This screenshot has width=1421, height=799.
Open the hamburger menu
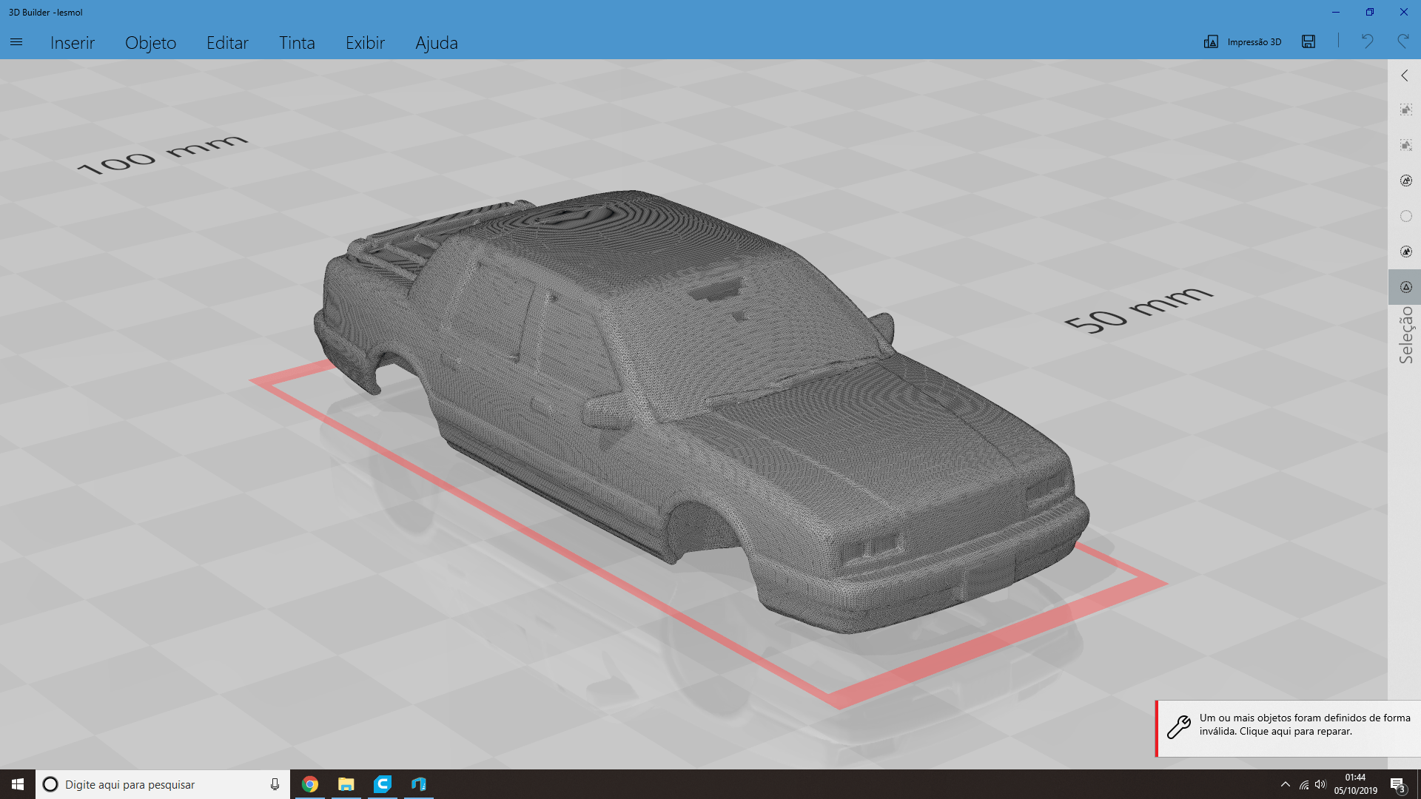pos(16,42)
